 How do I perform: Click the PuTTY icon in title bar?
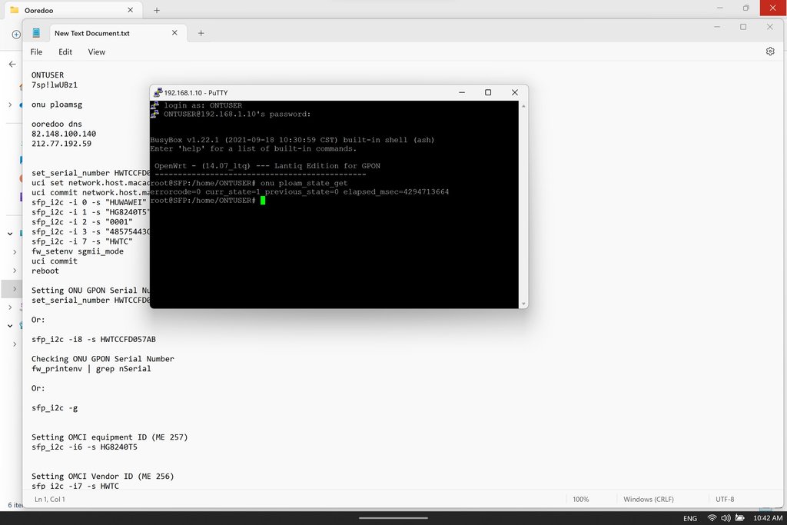pyautogui.click(x=158, y=92)
